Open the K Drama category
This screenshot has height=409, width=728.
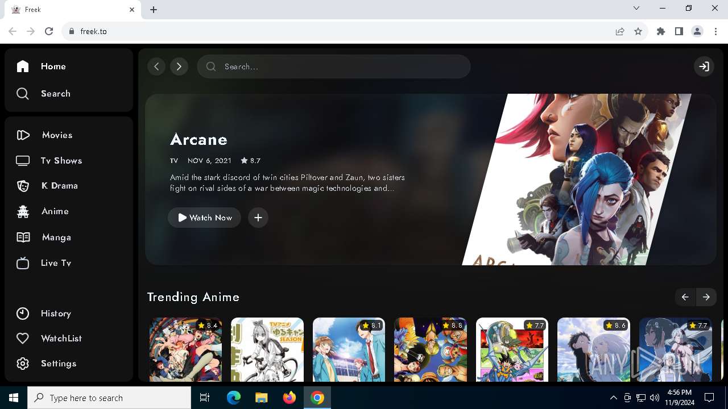tap(47, 186)
